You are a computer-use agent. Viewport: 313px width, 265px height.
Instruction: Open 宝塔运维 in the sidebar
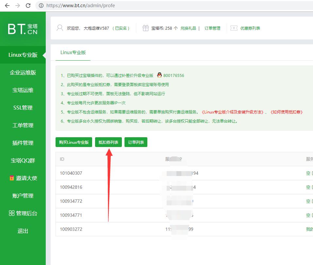(23, 90)
